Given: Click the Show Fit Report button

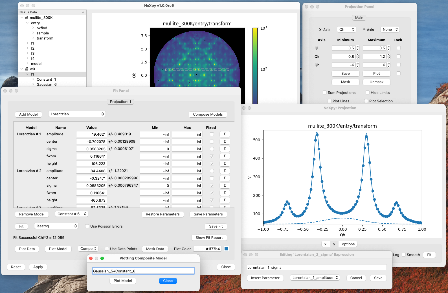Looking at the screenshot, I should (209, 237).
